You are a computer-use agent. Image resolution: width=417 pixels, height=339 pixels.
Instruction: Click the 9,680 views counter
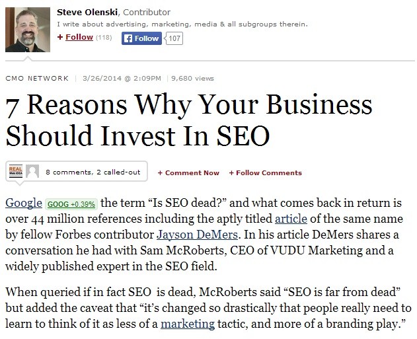tap(193, 79)
